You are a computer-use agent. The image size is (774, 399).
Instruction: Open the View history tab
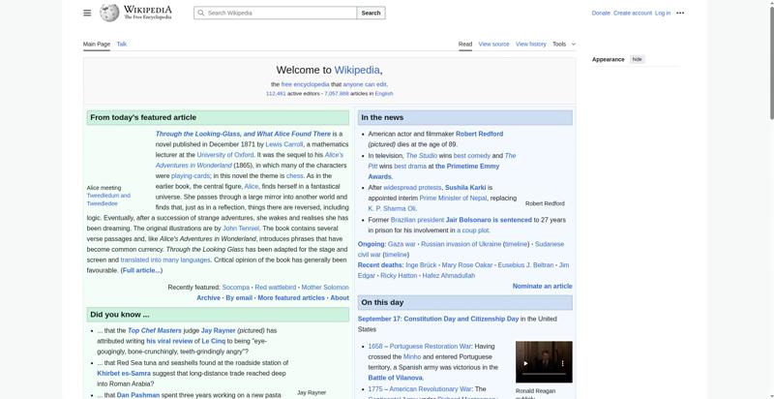(530, 44)
